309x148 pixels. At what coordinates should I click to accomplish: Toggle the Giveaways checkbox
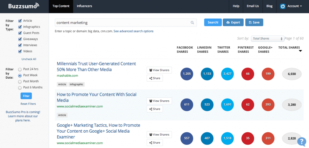pyautogui.click(x=20, y=39)
